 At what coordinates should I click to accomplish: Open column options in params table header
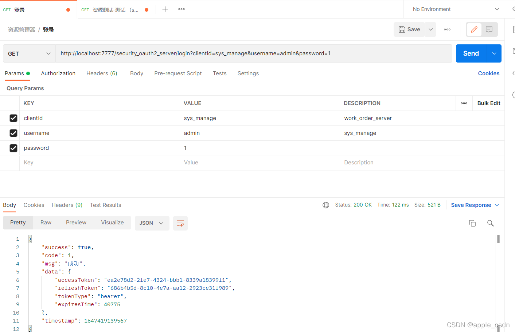tap(464, 103)
